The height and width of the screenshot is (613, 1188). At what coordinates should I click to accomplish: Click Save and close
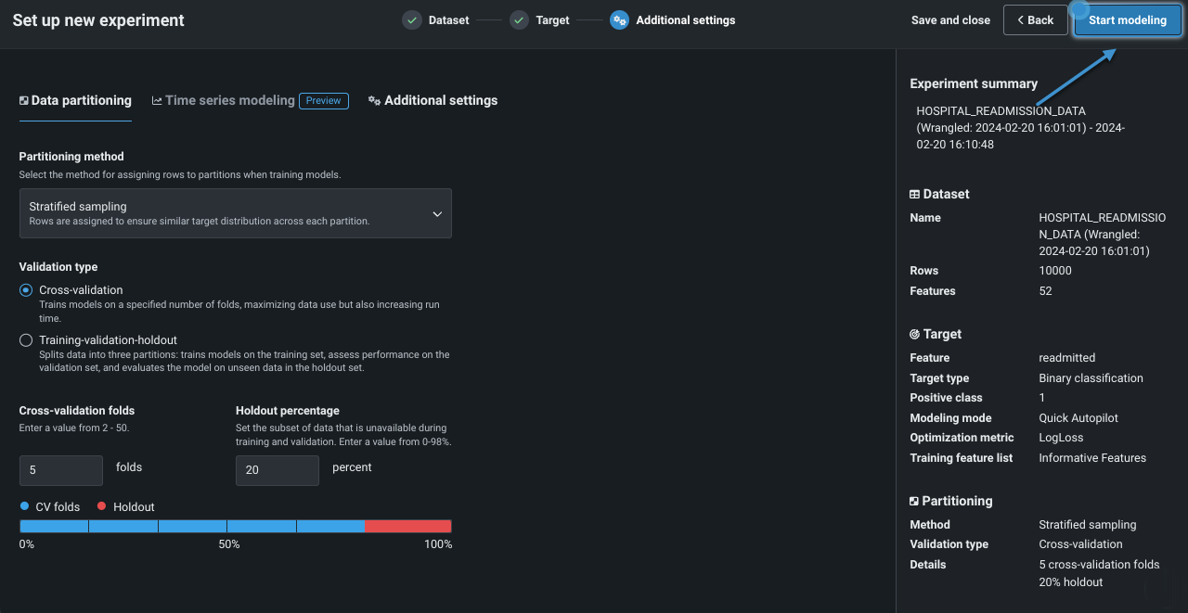point(950,20)
